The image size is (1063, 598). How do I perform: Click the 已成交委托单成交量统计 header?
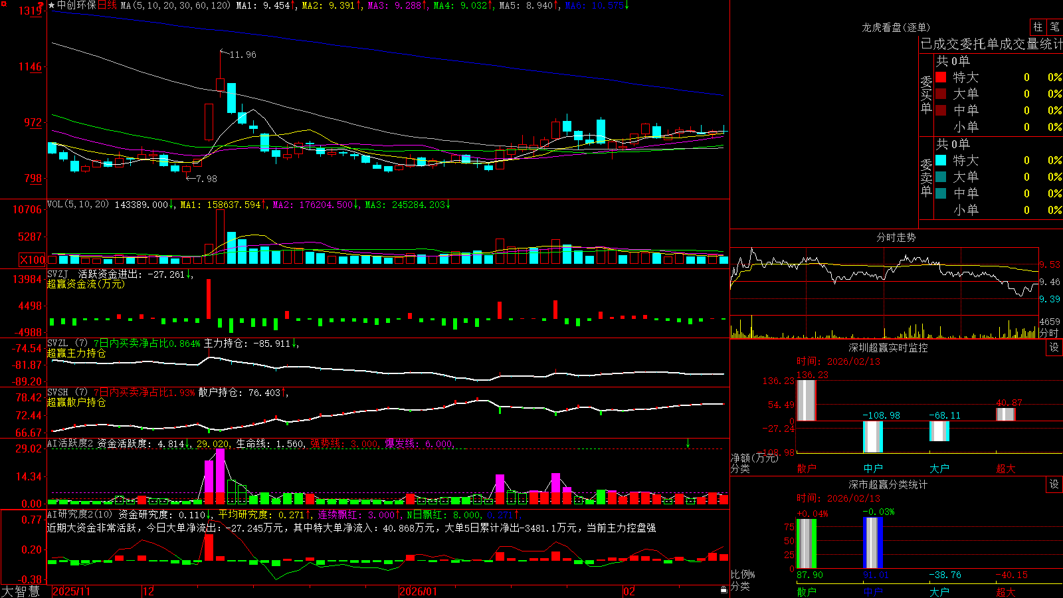pos(992,44)
